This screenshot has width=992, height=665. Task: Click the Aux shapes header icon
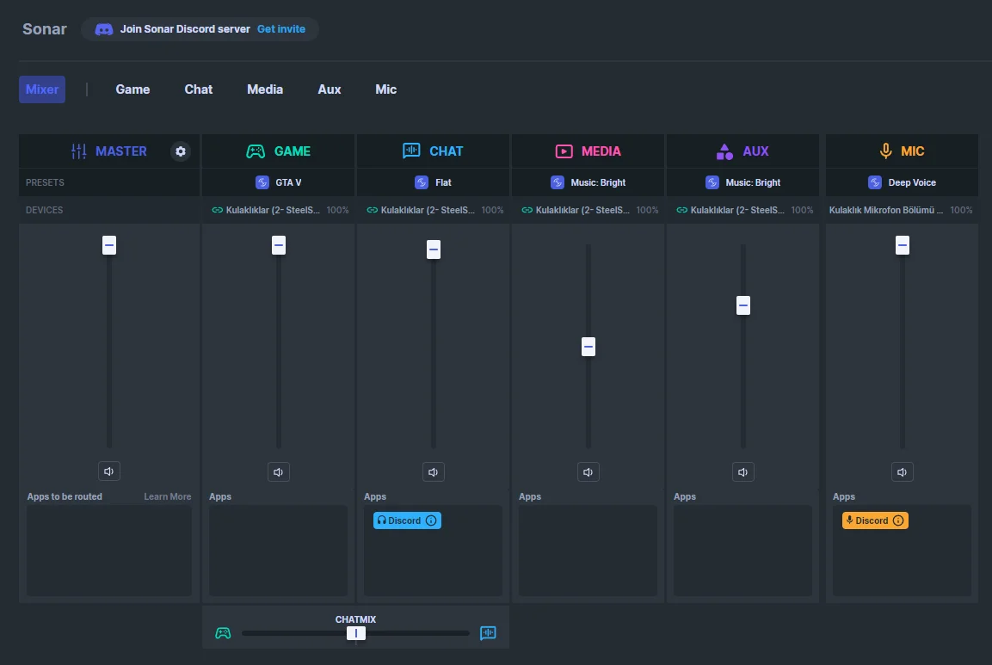[724, 151]
